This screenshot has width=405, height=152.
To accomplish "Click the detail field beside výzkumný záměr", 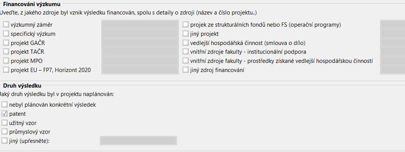I will coord(140,25).
